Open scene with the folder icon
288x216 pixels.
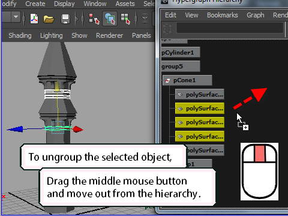click(x=49, y=19)
